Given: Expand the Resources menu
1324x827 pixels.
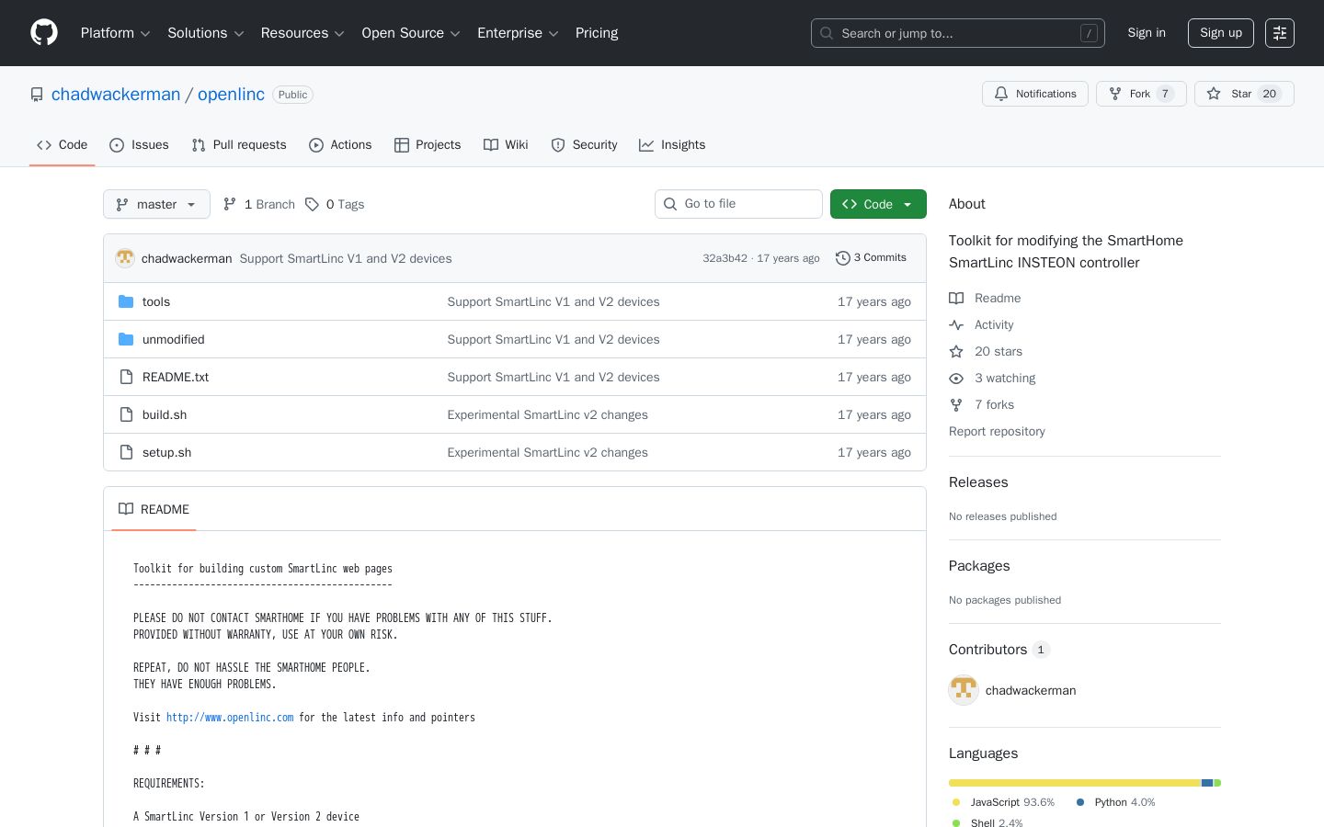Looking at the screenshot, I should tap(302, 33).
